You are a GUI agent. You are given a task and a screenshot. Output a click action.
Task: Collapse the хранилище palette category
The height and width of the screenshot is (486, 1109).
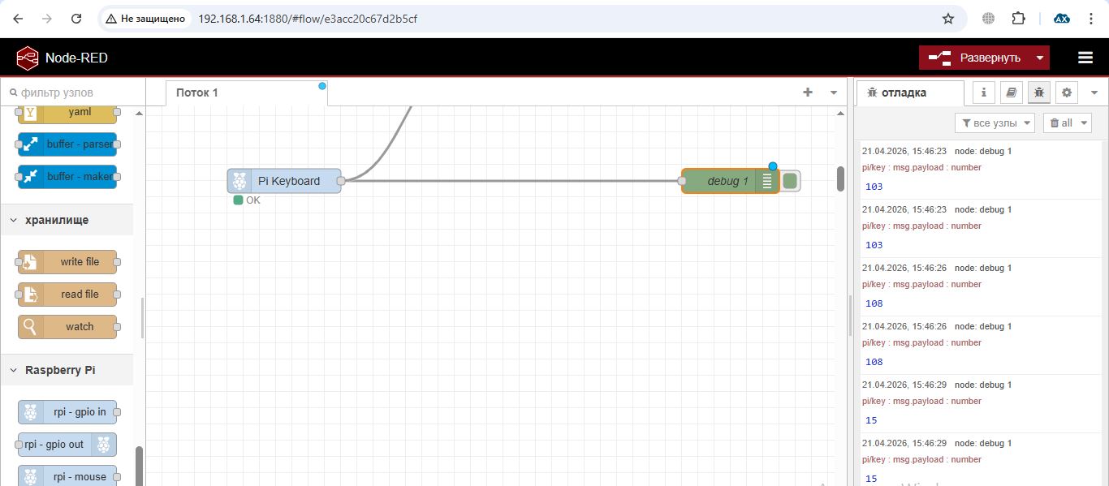pyautogui.click(x=57, y=220)
